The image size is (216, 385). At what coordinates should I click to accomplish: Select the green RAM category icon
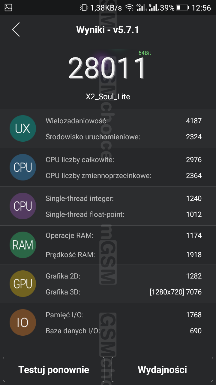coord(23,245)
